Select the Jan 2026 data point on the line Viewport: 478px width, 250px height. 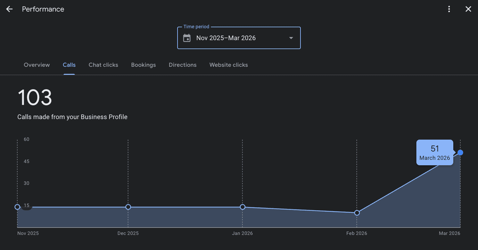coord(242,207)
